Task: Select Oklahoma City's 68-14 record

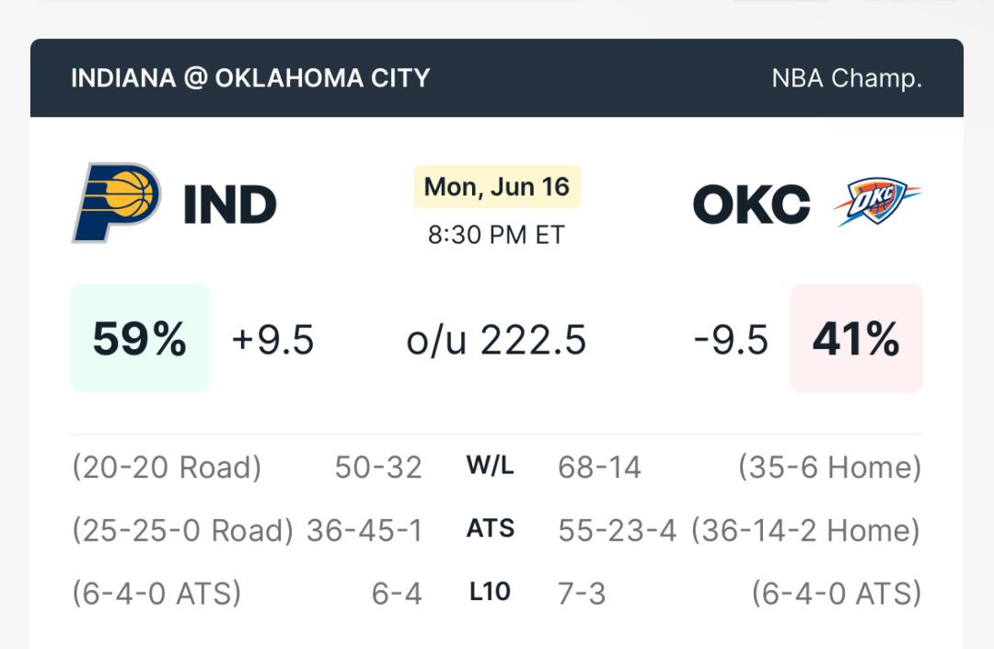Action: click(x=600, y=468)
